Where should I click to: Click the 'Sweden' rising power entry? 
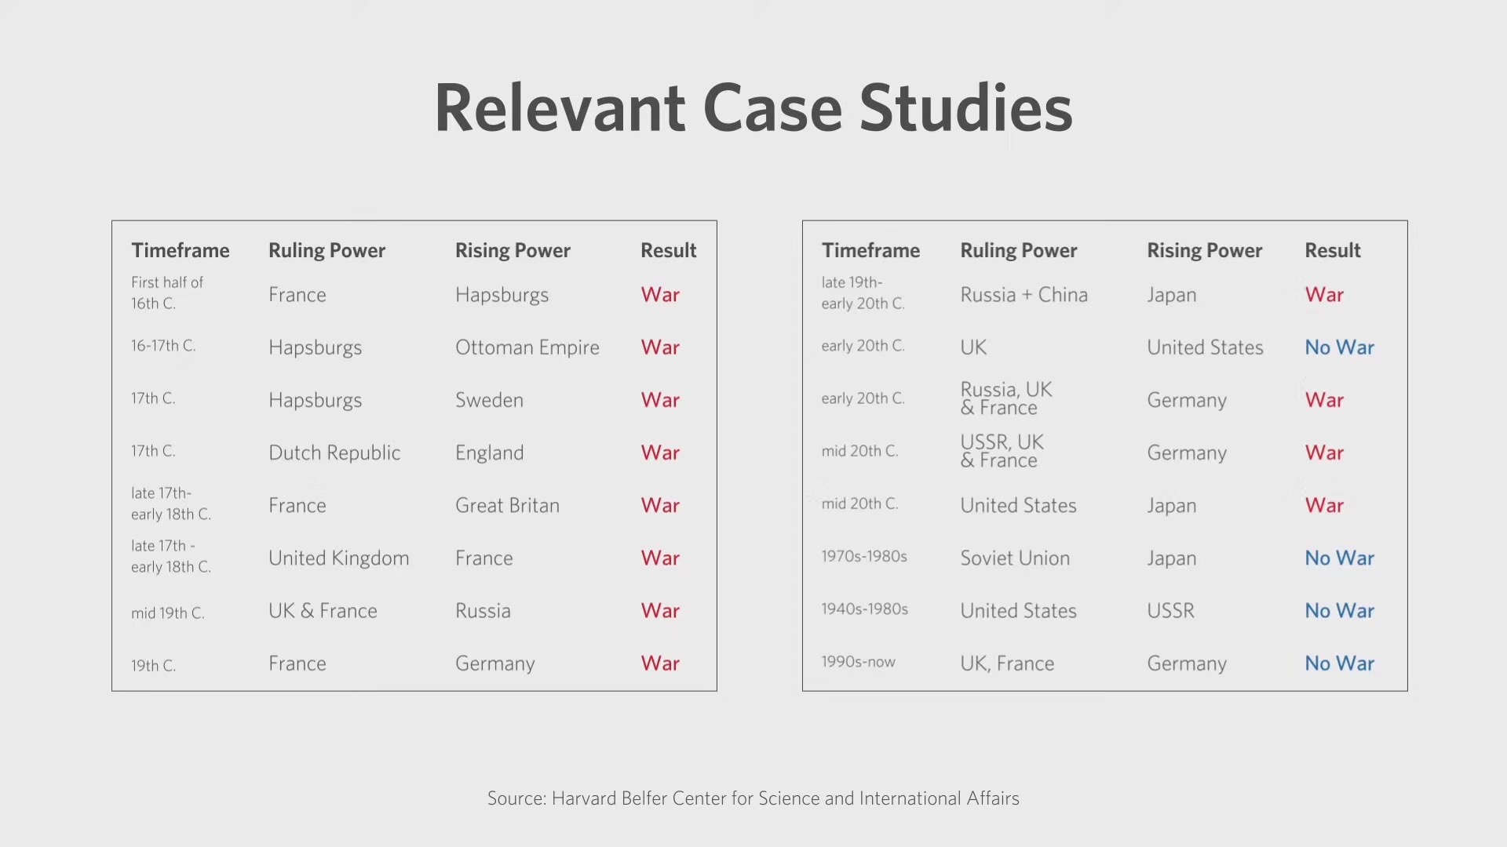tap(489, 400)
